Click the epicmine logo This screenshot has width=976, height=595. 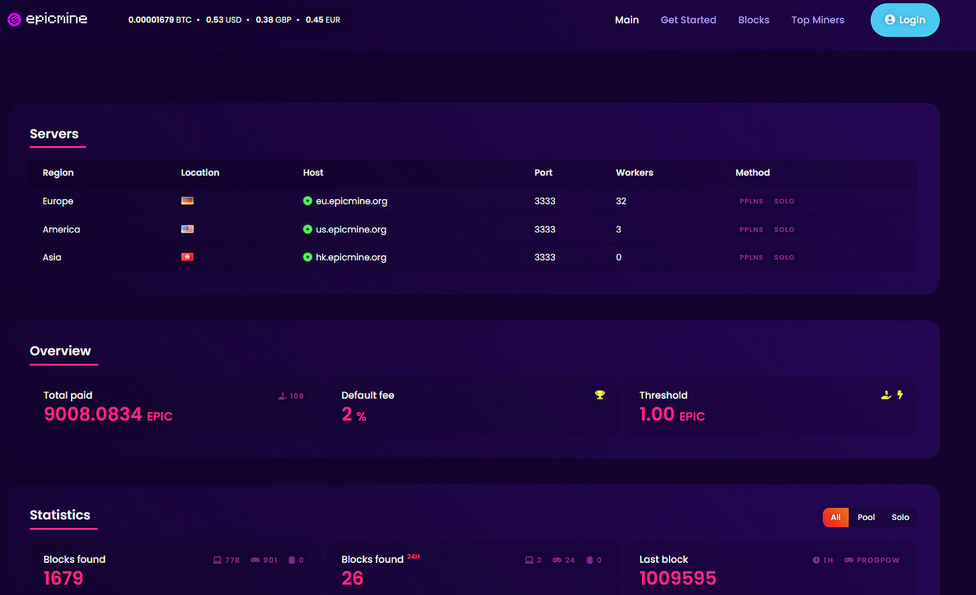point(47,19)
